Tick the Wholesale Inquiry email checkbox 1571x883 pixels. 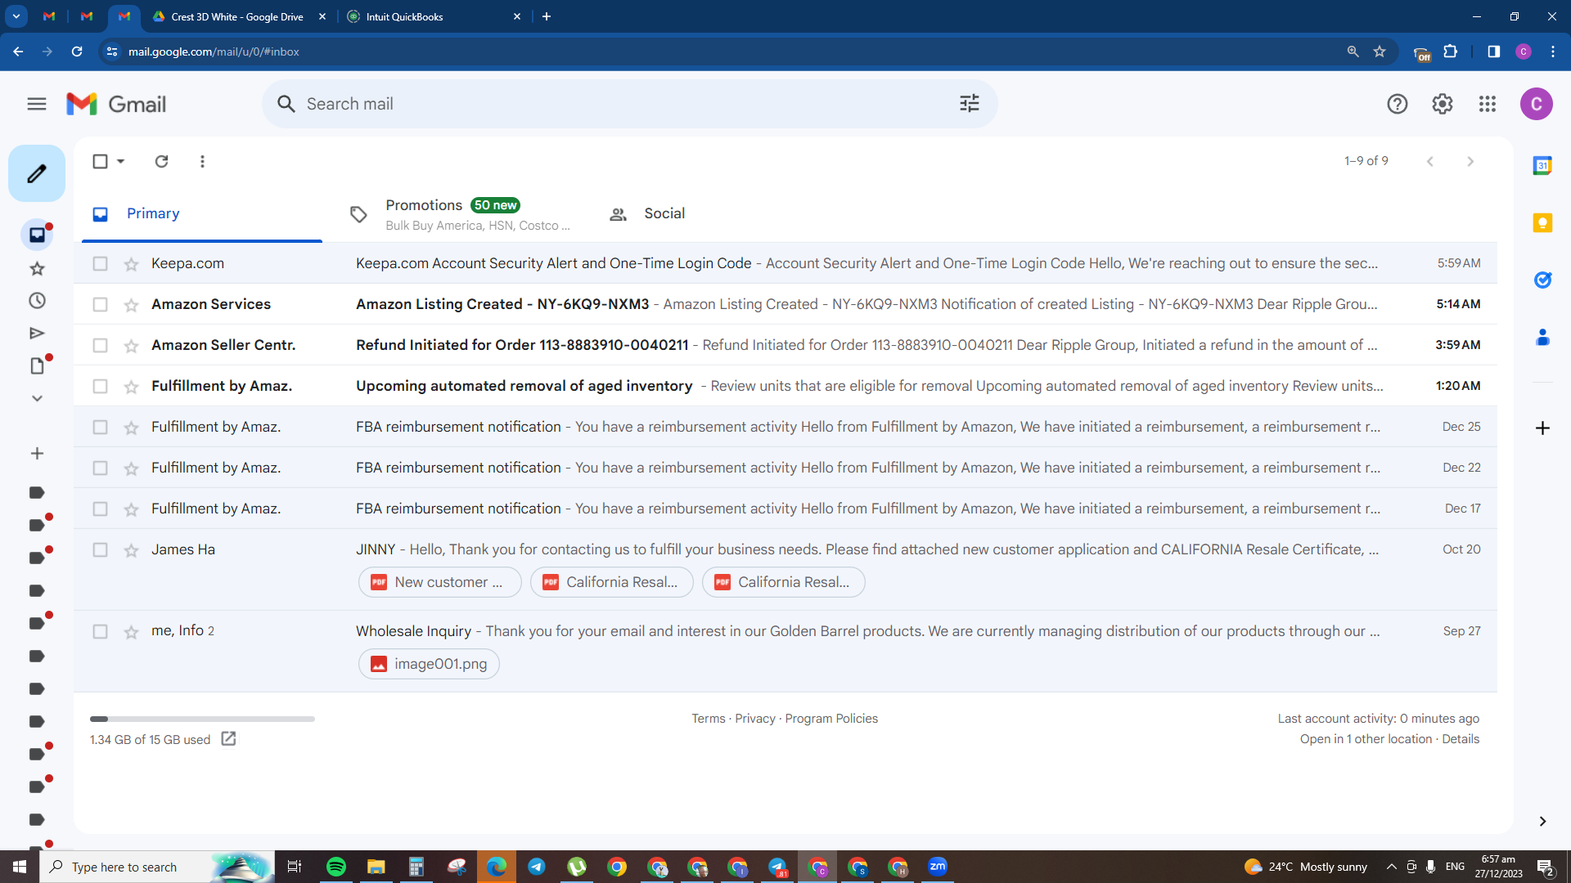(100, 631)
